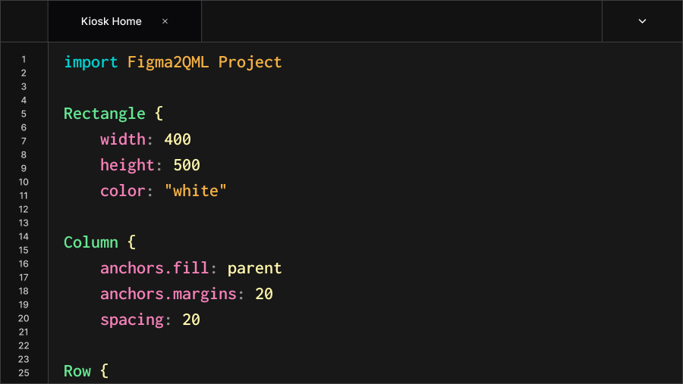Switch to the Kiosk Home tab
The width and height of the screenshot is (683, 384).
112,21
